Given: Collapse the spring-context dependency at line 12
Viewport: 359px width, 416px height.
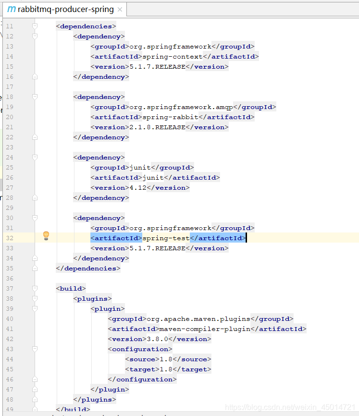Looking at the screenshot, I should pos(35,36).
